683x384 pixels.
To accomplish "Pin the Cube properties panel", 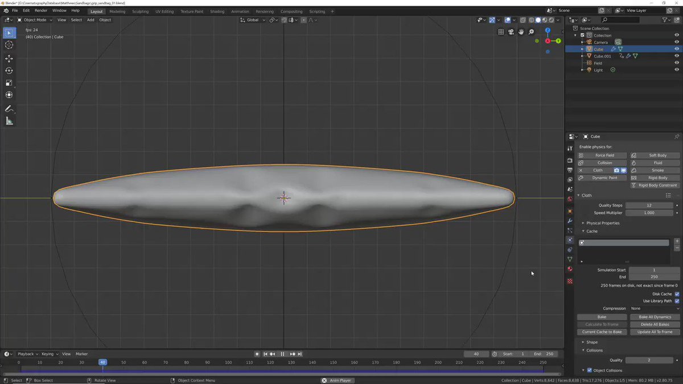I will coord(677,137).
